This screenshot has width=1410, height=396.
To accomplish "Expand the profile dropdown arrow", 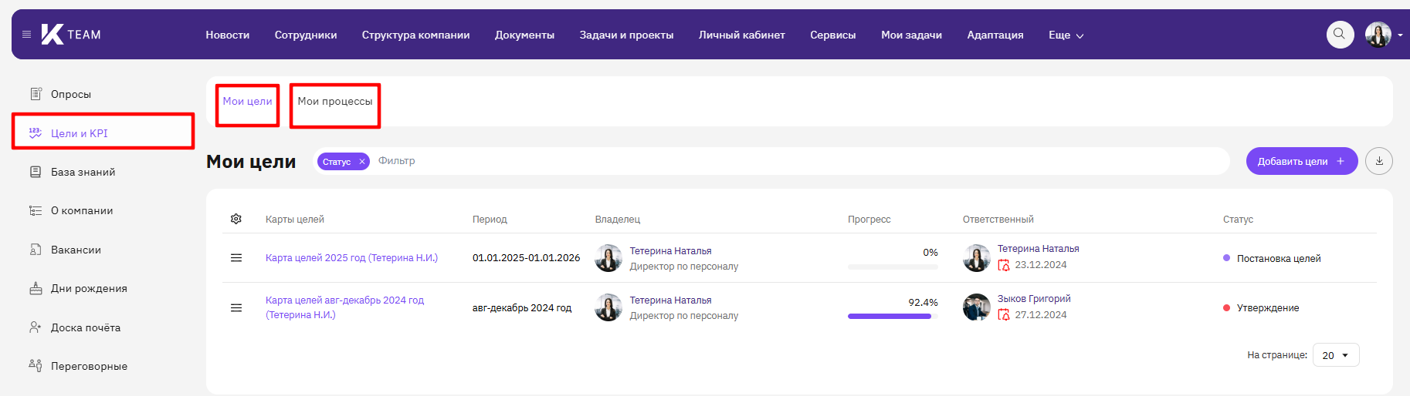I will pos(1400,35).
